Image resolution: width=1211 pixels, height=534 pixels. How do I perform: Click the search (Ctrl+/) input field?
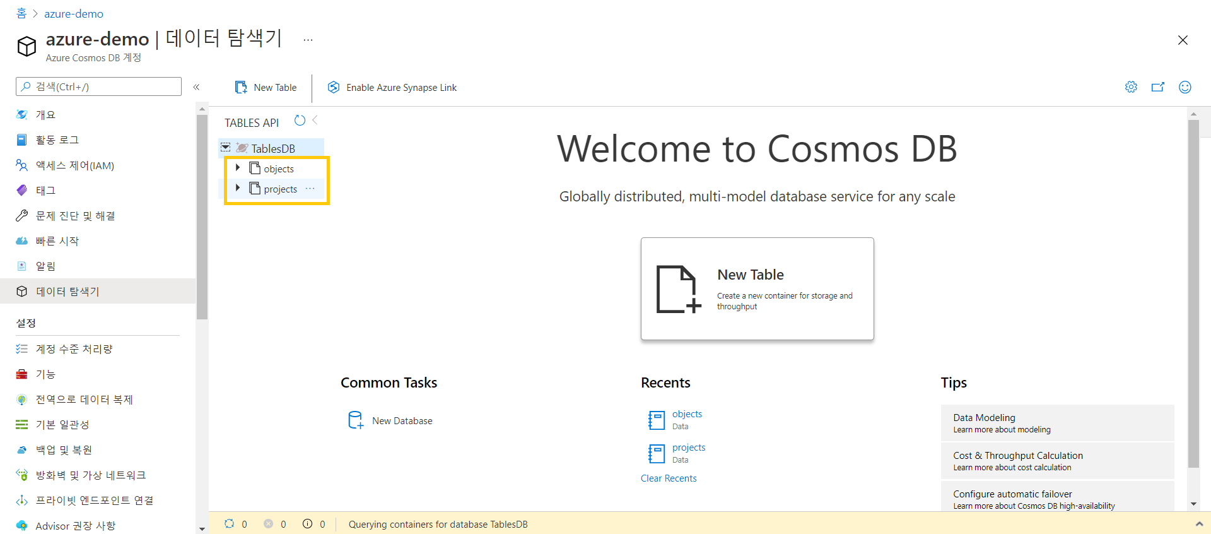(98, 86)
